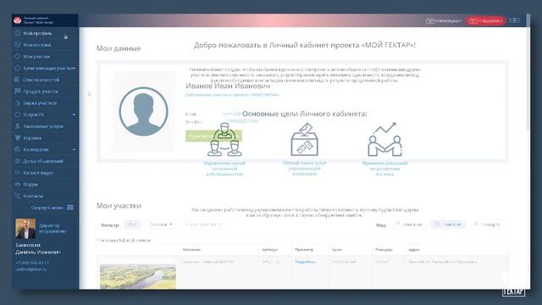Switch plot view to Списком
The height and width of the screenshot is (305, 542).
coord(410,225)
